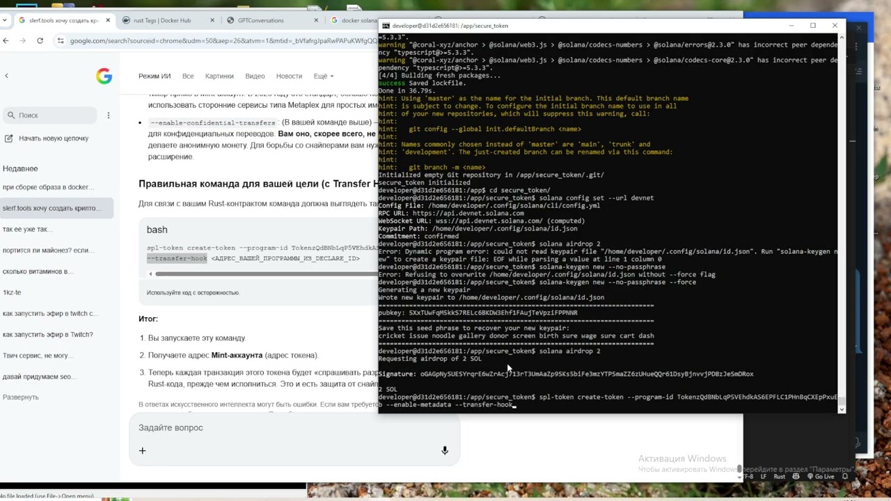891x501 pixels.
Task: Open history item 'как запустить эфир в twitch с'
Action: [x=50, y=314]
